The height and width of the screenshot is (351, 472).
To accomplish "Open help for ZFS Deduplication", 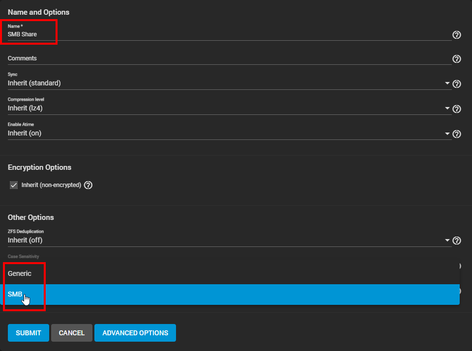I will (x=456, y=241).
